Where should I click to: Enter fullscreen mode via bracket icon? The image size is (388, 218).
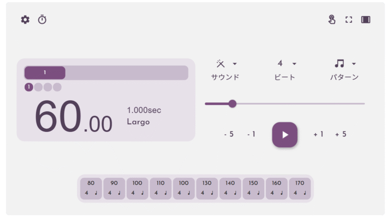pos(349,19)
